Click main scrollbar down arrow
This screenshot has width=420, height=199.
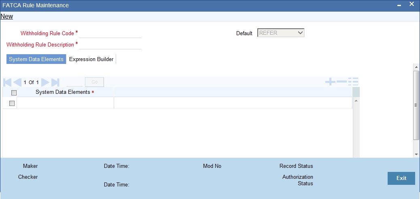(416, 155)
